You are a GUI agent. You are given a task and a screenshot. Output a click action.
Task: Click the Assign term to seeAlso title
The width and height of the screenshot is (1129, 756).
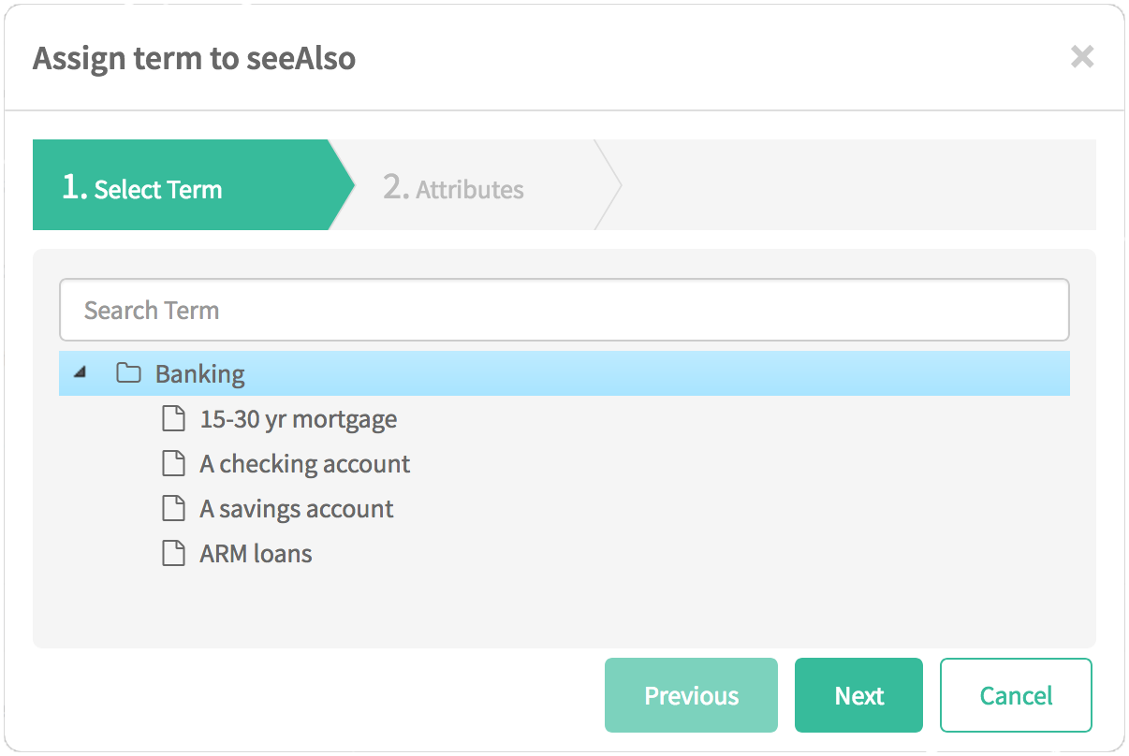195,59
